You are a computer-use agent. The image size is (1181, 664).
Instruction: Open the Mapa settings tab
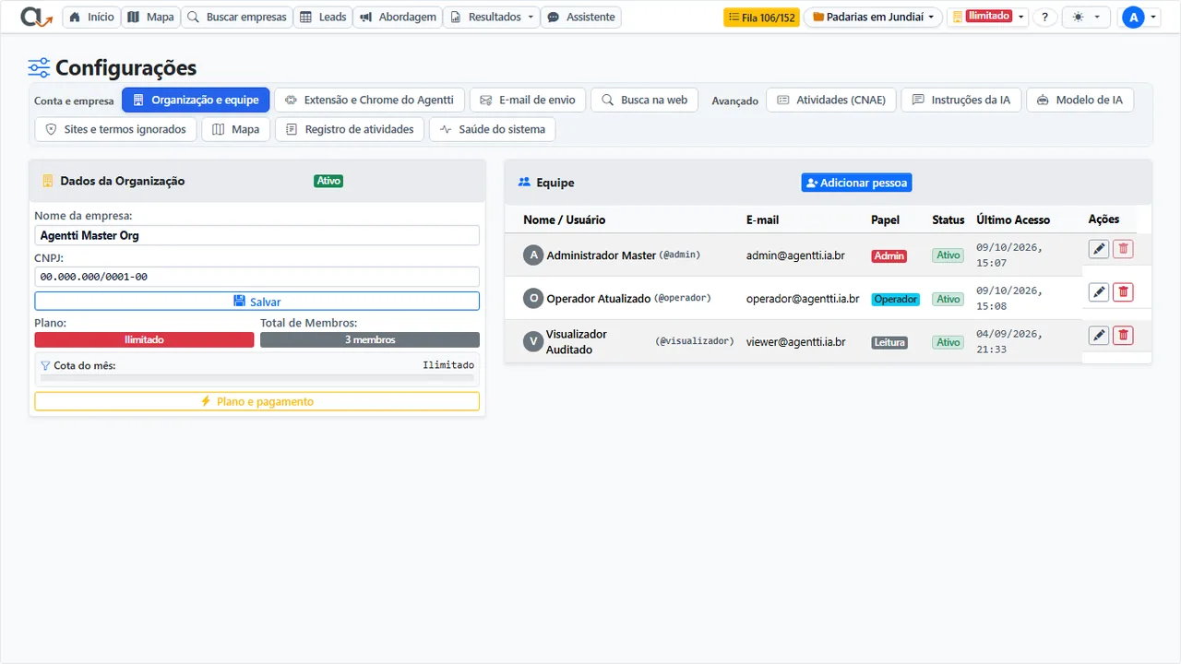tap(236, 129)
